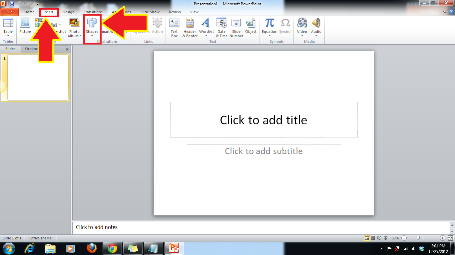Click the Audio speaker icon
Image resolution: width=455 pixels, height=255 pixels.
[316, 23]
